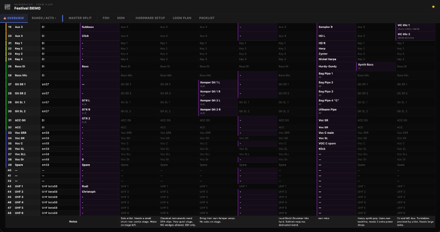The height and width of the screenshot is (232, 440).
Task: Toggle the sun light-mode icon
Action: (433, 7)
